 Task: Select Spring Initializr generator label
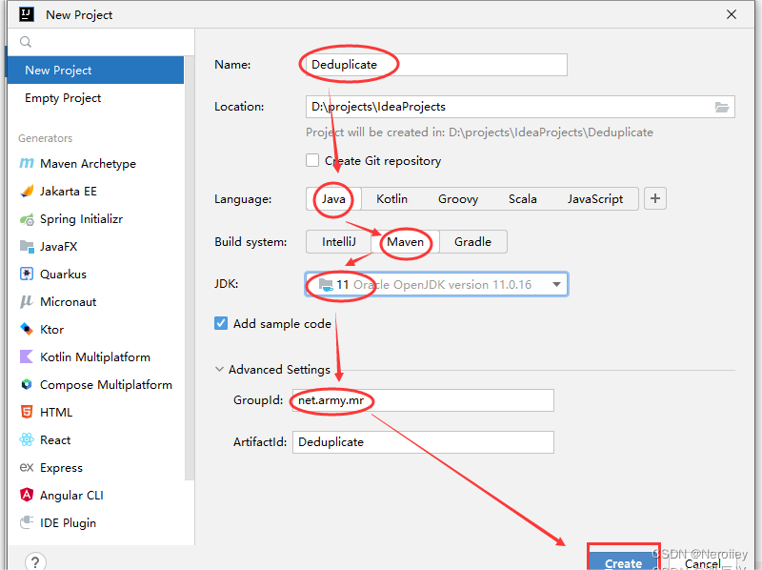(x=81, y=219)
